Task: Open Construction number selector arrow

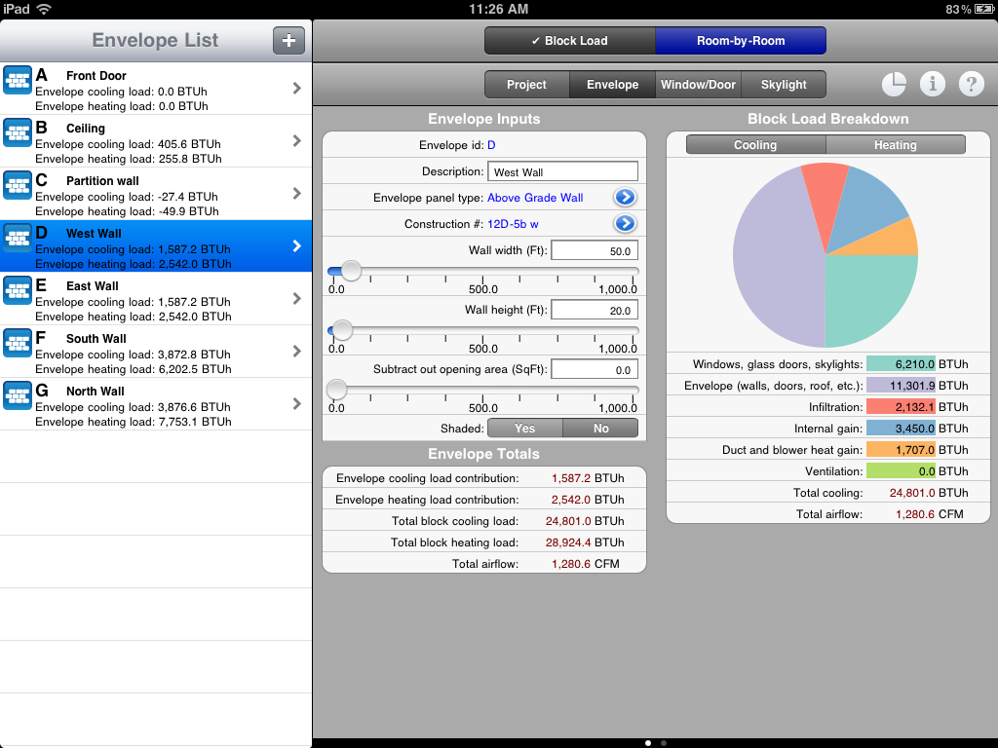Action: tap(625, 224)
